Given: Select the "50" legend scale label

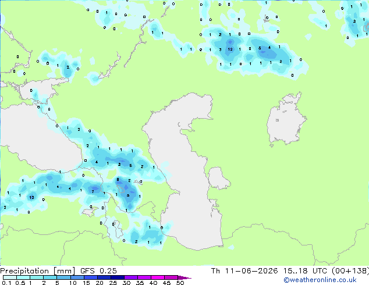Looking at the screenshot, I should point(180,283).
